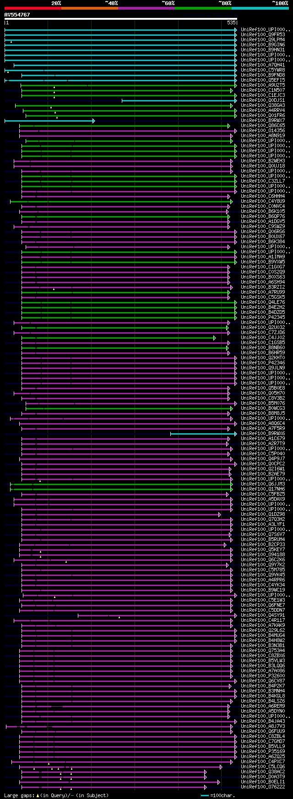Select hit label UniRef100_P32600
Image resolution: width=293 pixels, height=799 pixels.
coord(263,676)
